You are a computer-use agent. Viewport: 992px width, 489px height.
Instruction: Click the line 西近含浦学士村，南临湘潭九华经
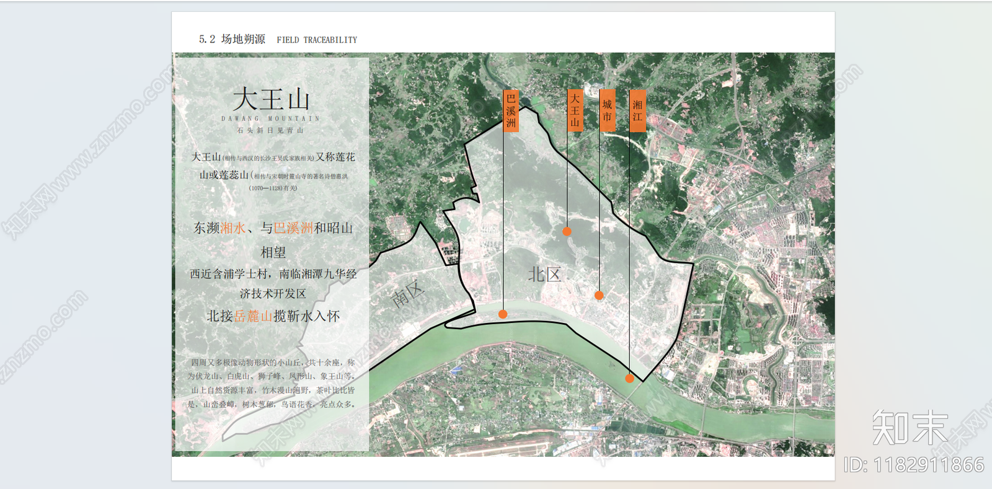click(273, 274)
